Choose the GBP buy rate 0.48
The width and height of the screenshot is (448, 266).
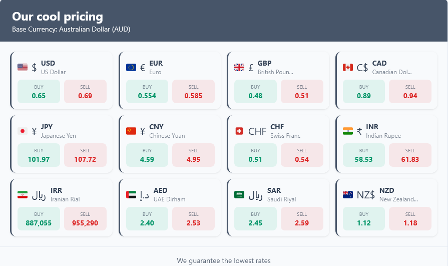[255, 96]
